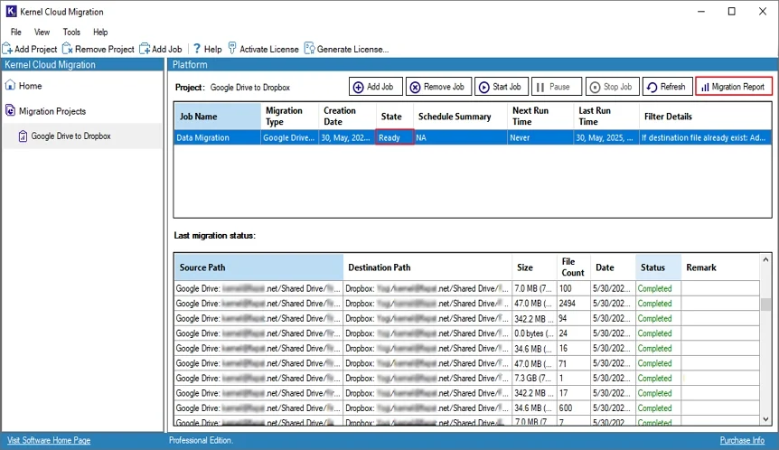Click the Creation Date column header
The image size is (779, 450).
point(347,117)
